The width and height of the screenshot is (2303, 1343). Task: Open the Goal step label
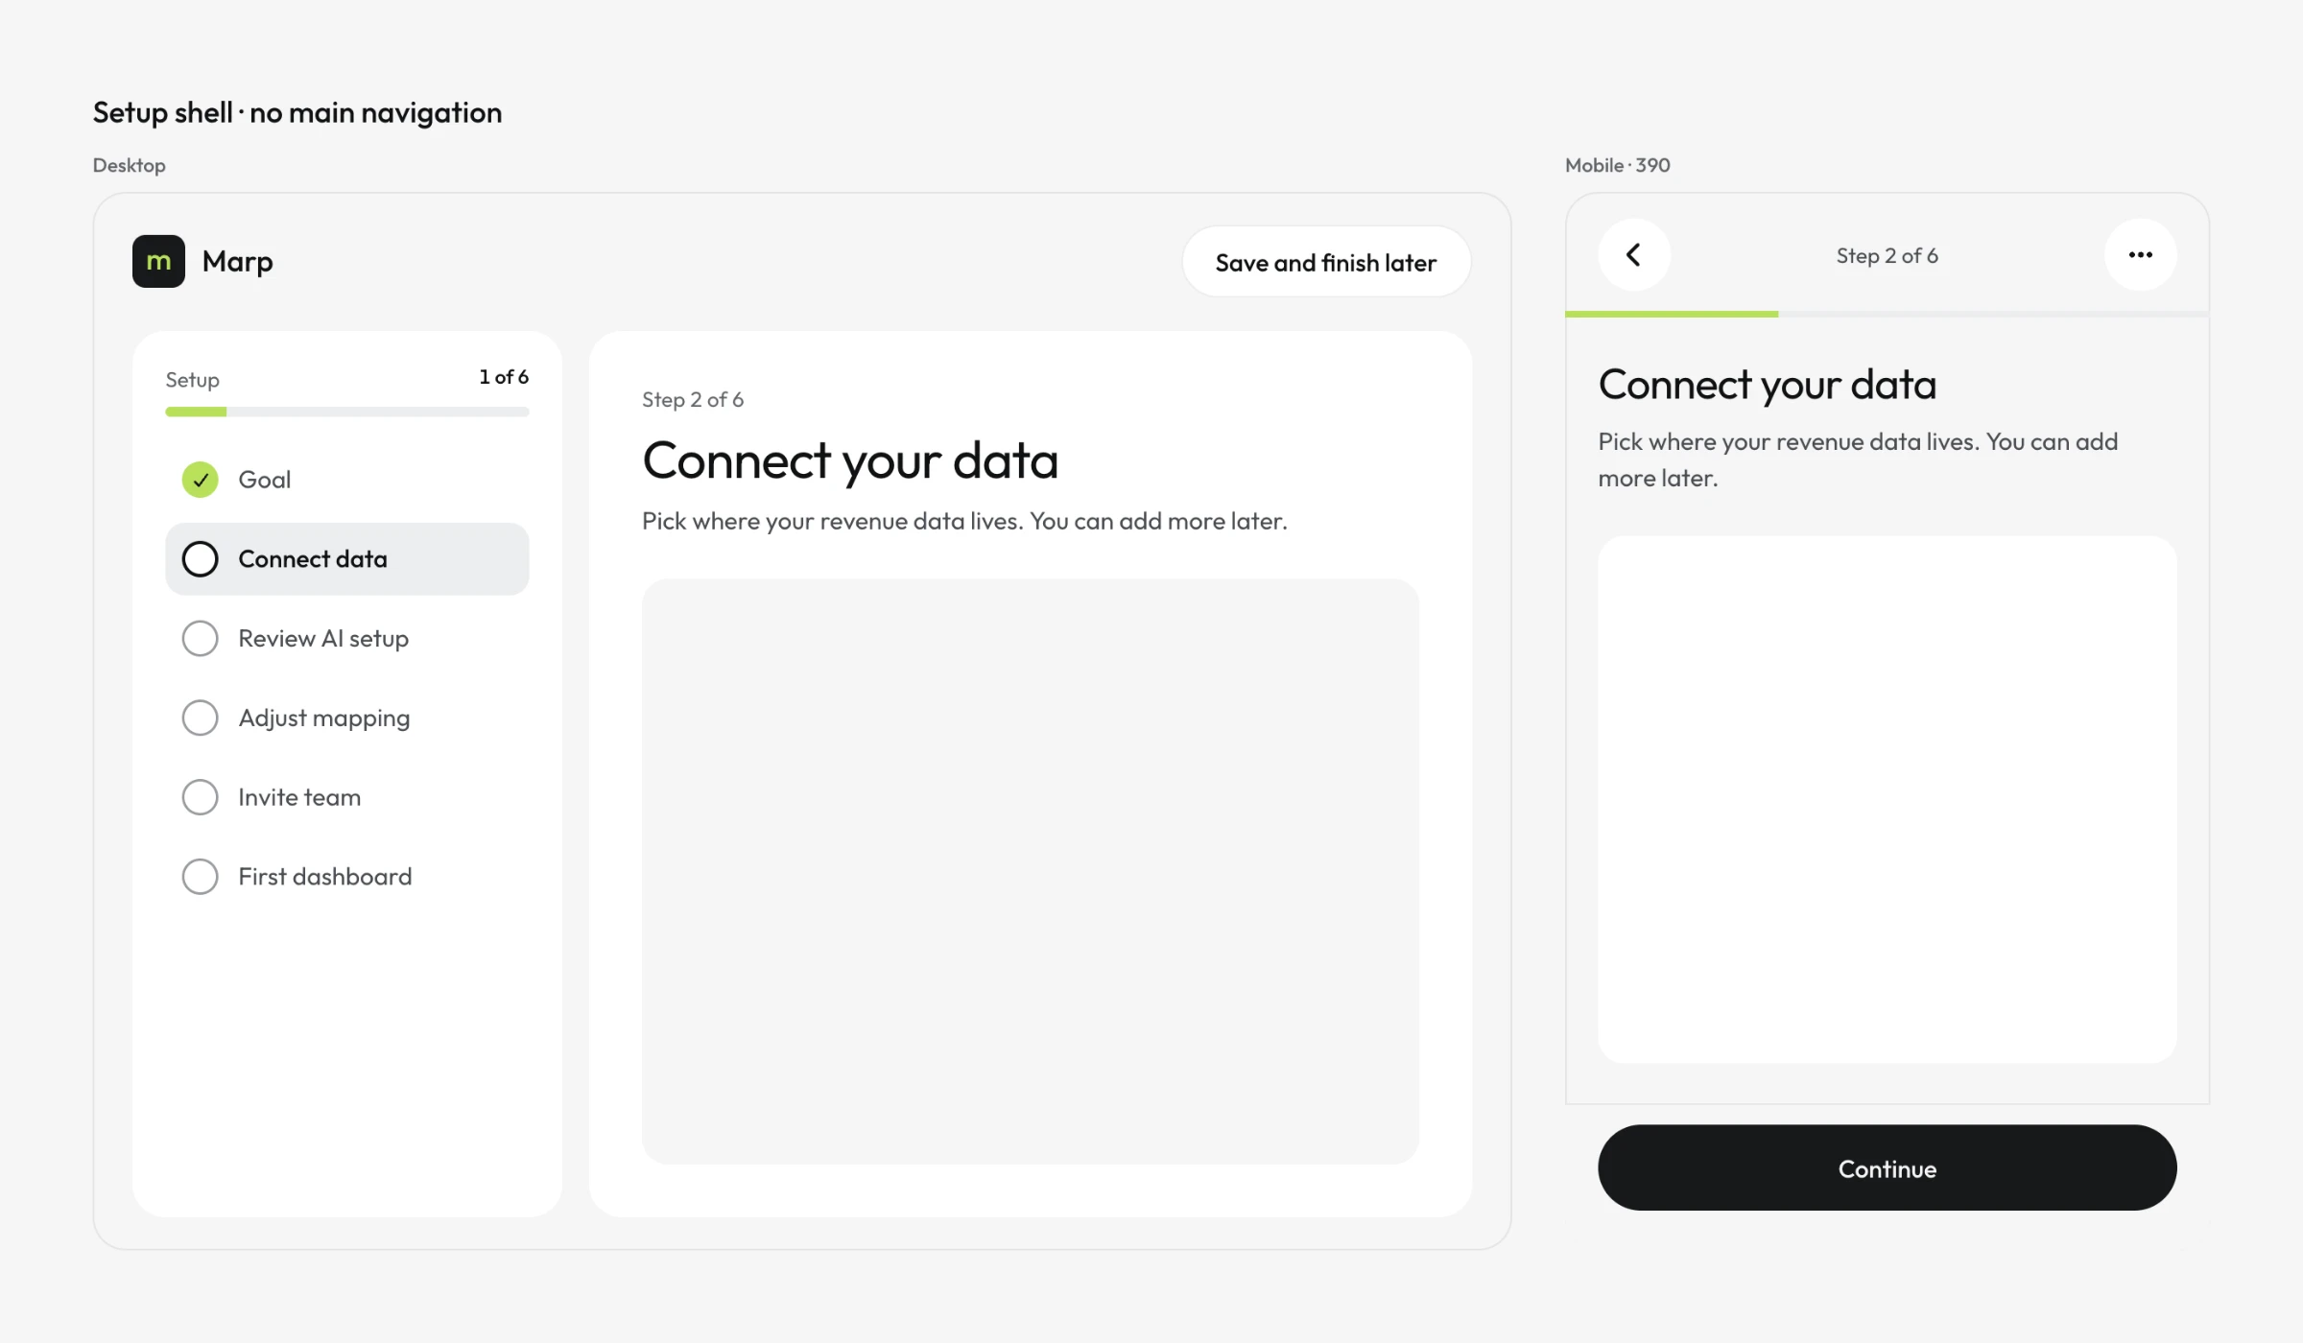(x=264, y=480)
